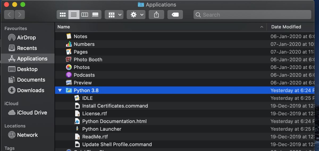319x151 pixels.
Task: Click the Python 3.8 folder icon
Action: [69, 90]
